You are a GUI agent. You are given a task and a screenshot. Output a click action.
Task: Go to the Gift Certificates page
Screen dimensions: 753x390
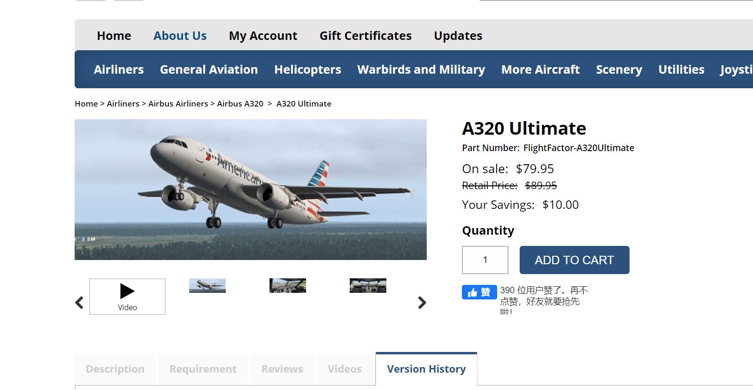pyautogui.click(x=365, y=36)
